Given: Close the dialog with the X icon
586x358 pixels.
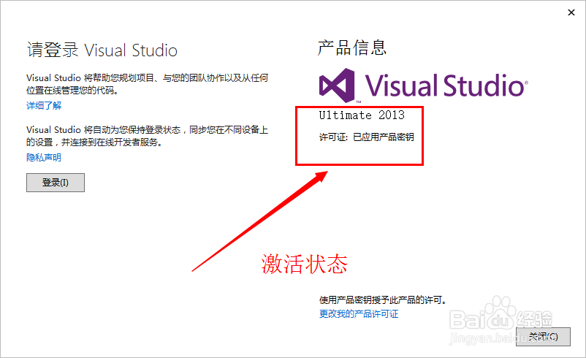Looking at the screenshot, I should tap(571, 12).
